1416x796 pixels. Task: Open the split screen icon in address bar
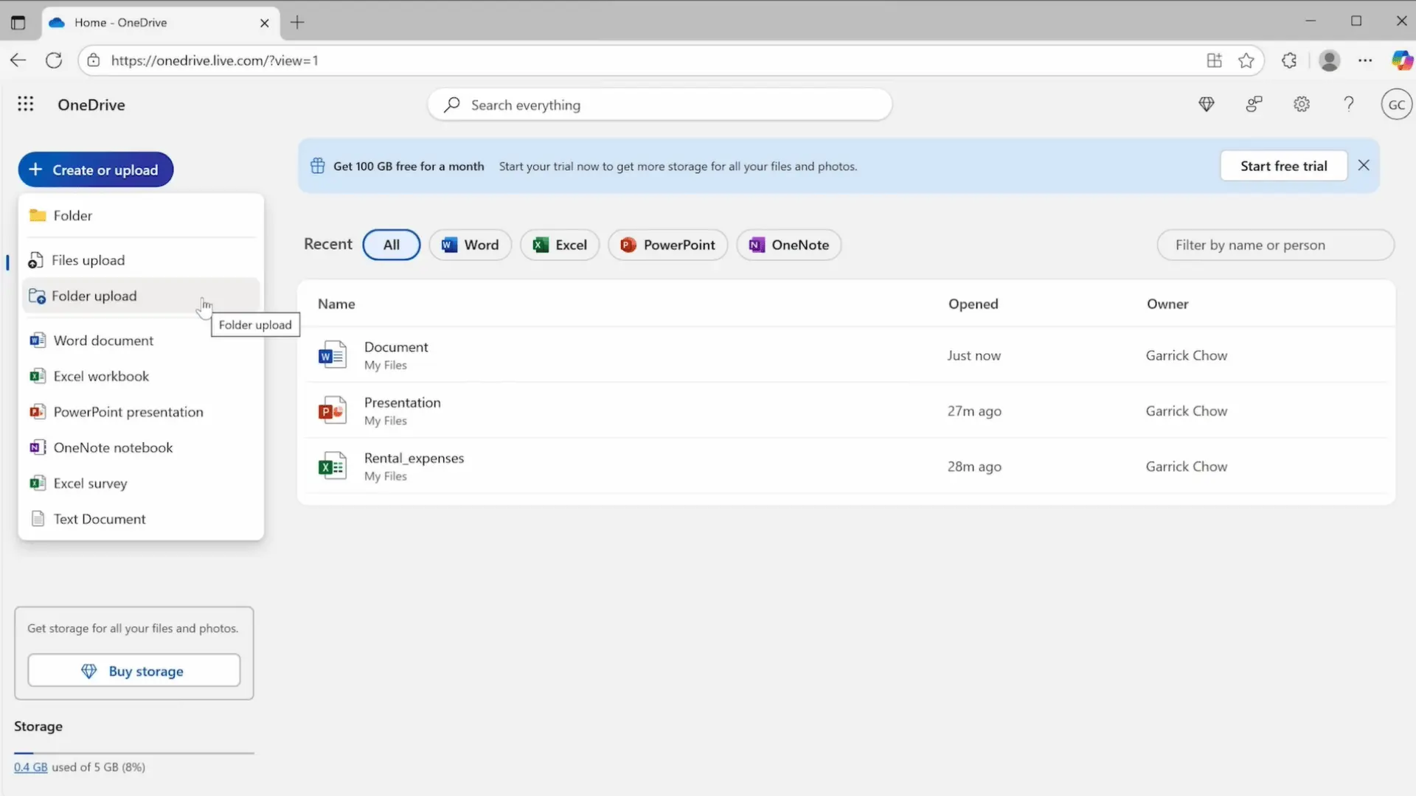click(x=1214, y=60)
